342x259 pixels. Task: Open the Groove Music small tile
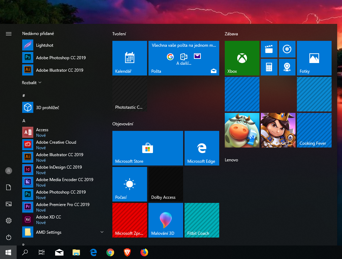click(x=287, y=49)
